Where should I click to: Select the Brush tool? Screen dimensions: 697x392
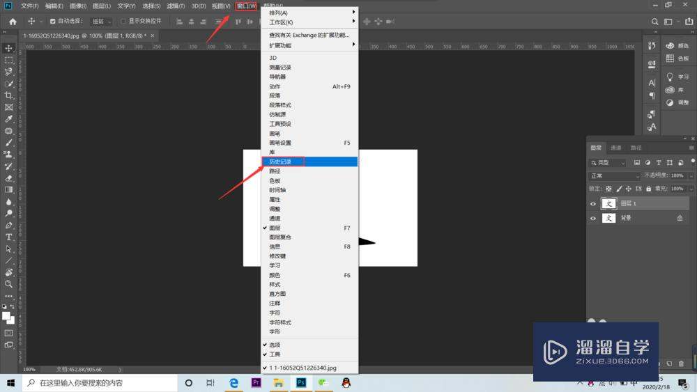[8, 143]
